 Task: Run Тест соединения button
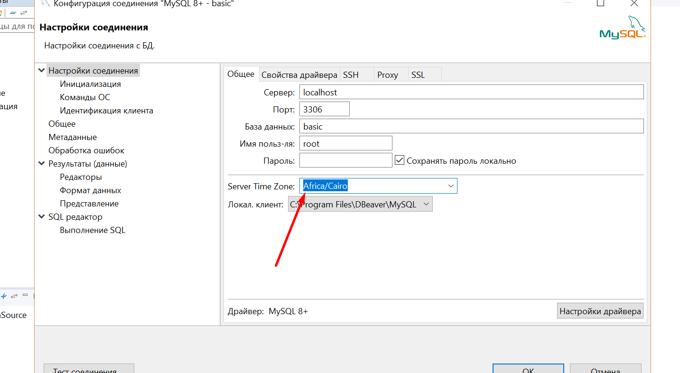89,368
